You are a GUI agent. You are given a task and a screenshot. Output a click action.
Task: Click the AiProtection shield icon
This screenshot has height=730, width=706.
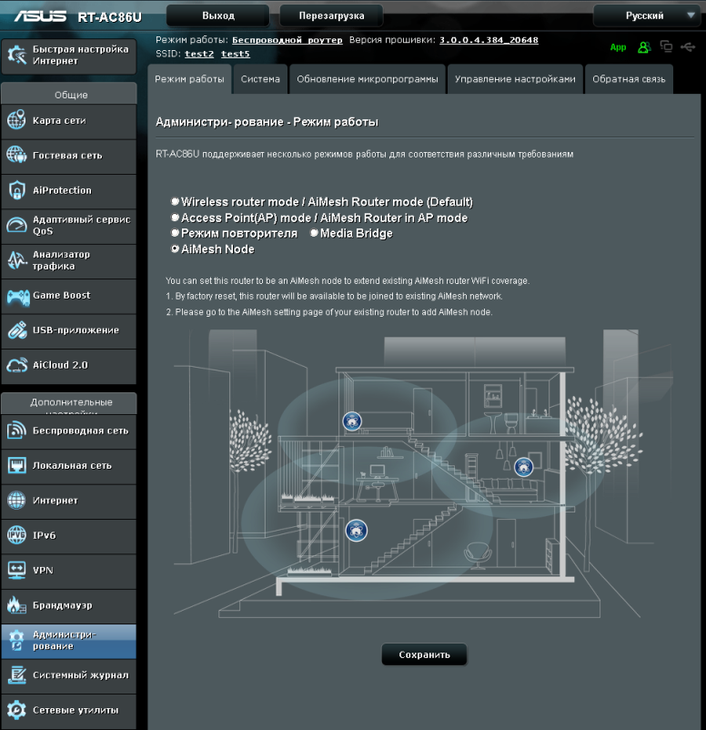point(16,190)
